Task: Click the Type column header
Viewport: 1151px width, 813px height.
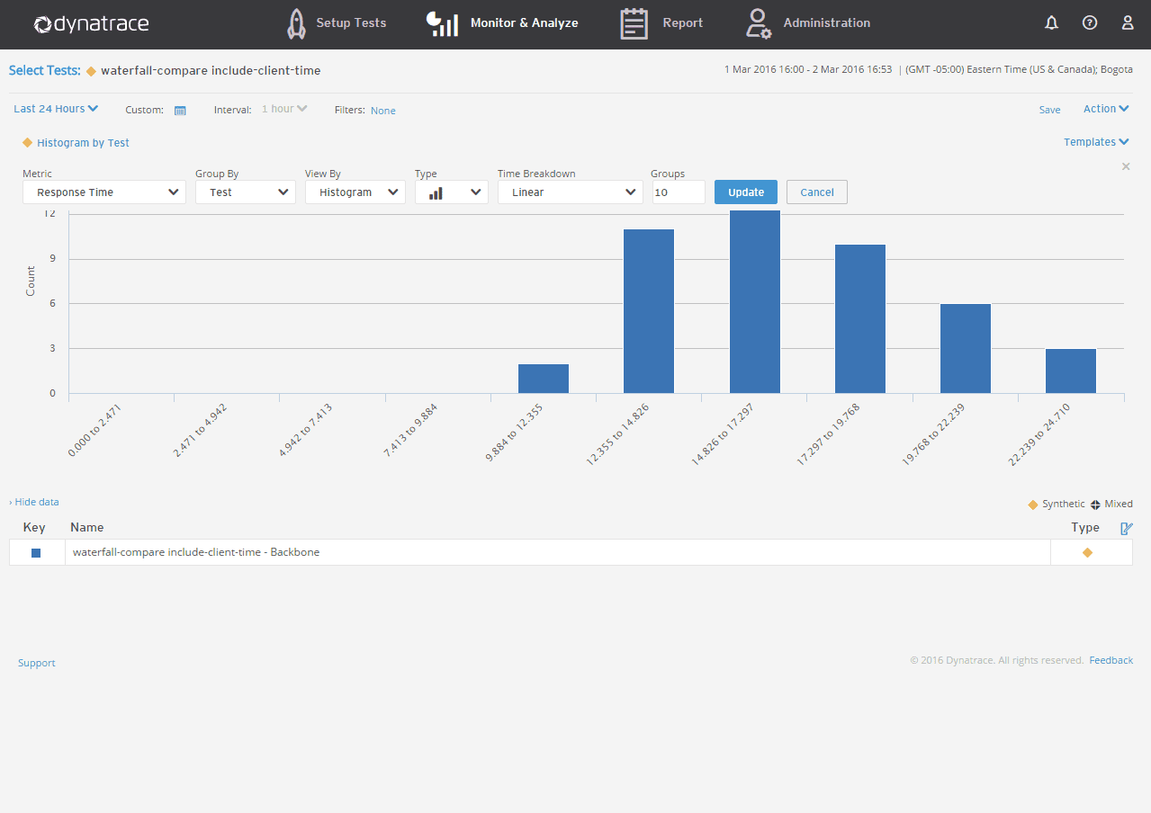Action: tap(1085, 528)
